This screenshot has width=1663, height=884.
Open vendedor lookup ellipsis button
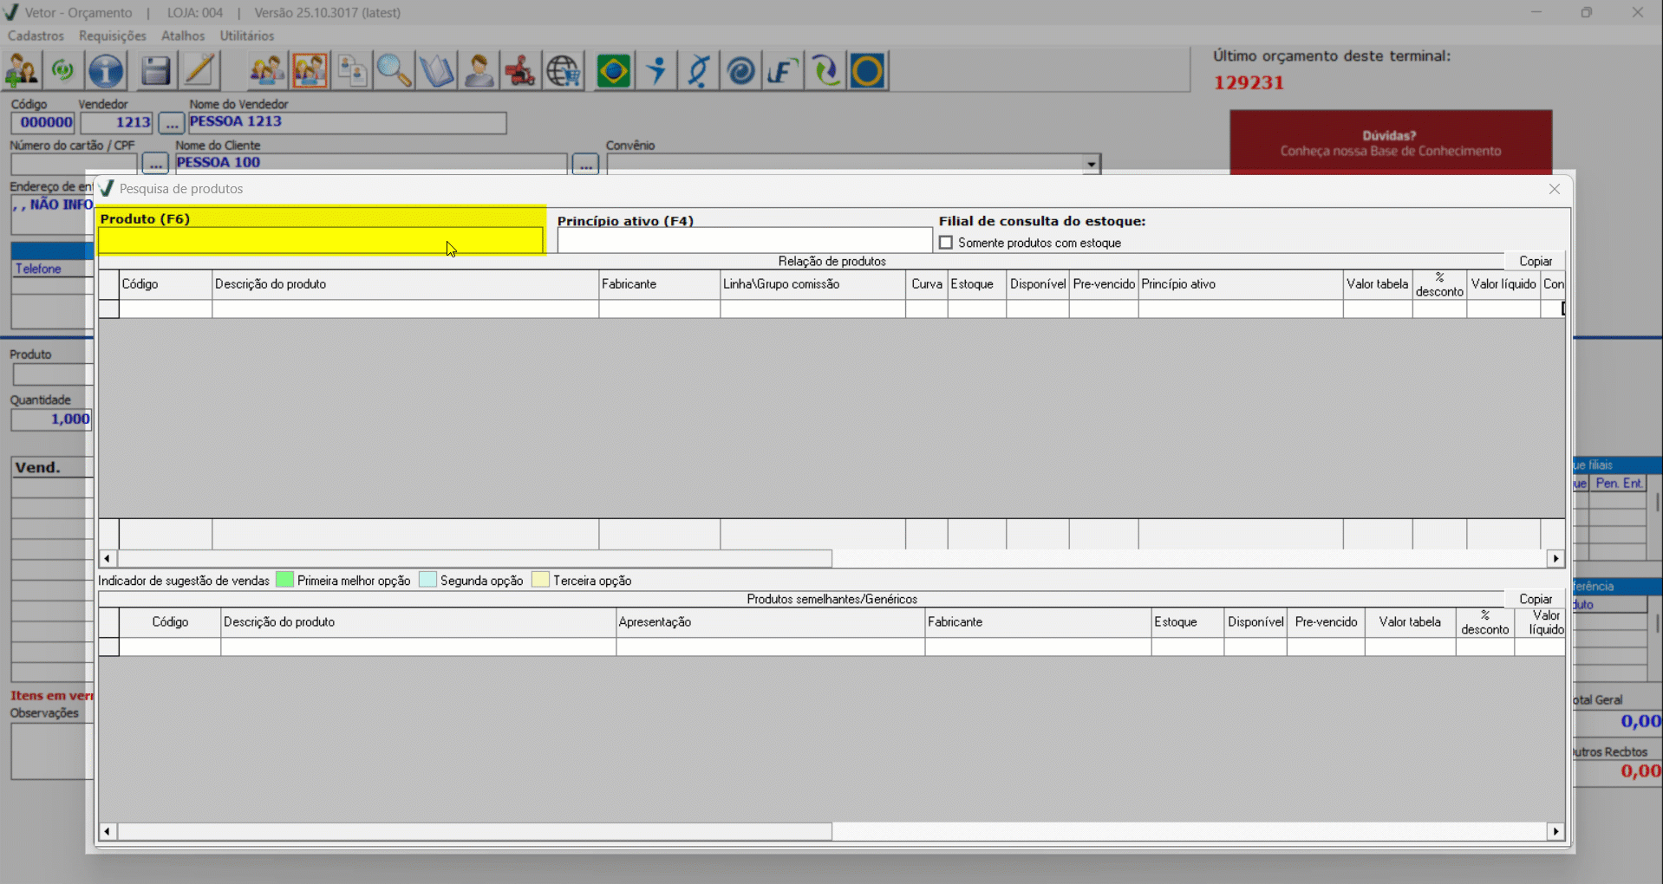click(x=171, y=123)
